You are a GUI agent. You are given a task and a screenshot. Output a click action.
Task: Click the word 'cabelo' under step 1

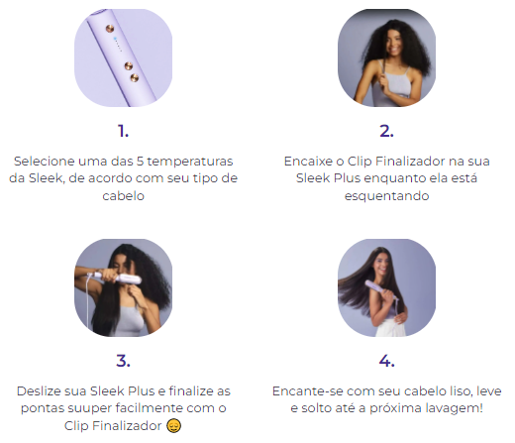tap(123, 196)
